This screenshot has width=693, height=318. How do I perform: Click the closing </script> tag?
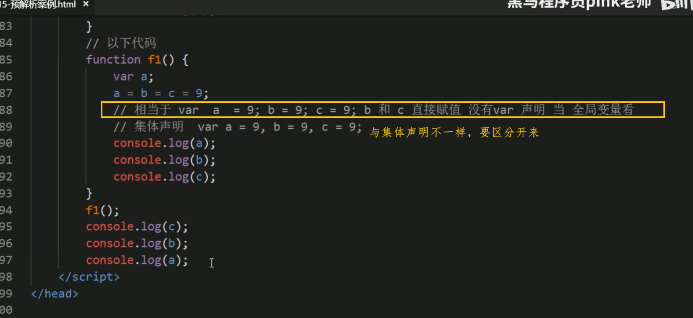[89, 277]
